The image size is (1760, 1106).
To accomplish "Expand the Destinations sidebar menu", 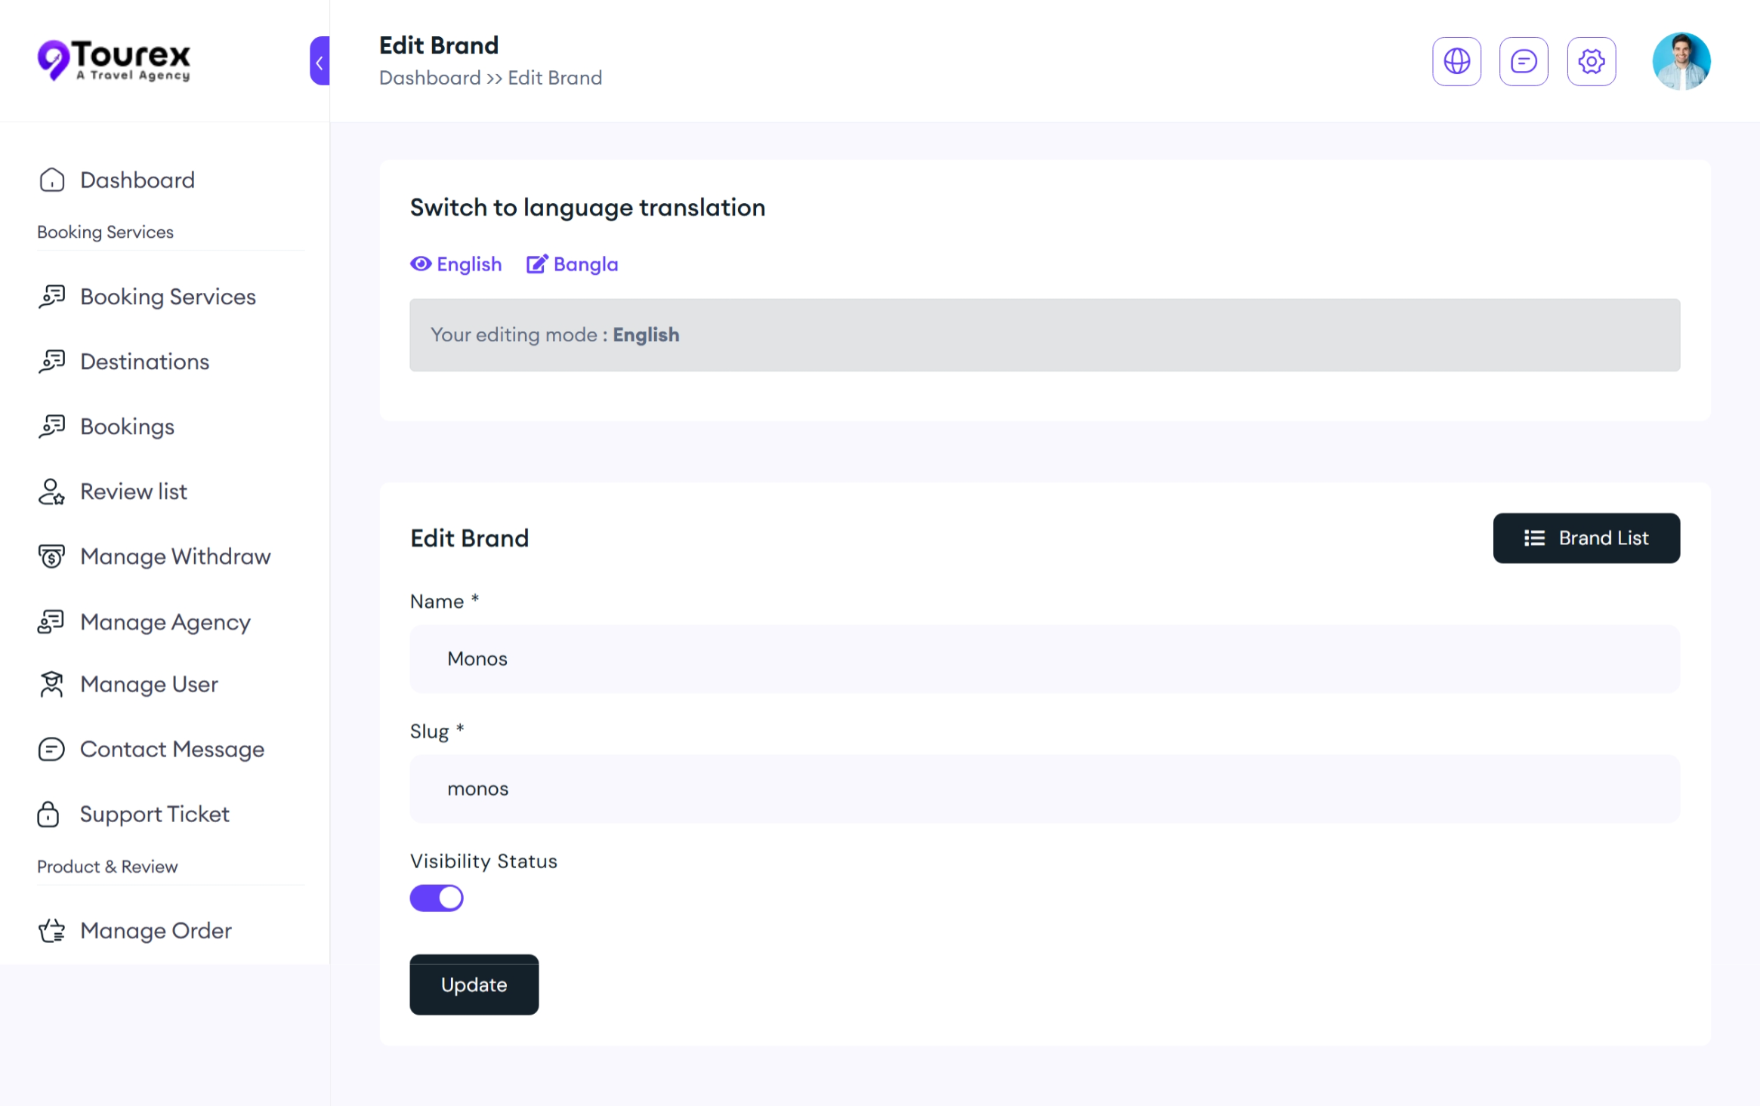I will 144,362.
